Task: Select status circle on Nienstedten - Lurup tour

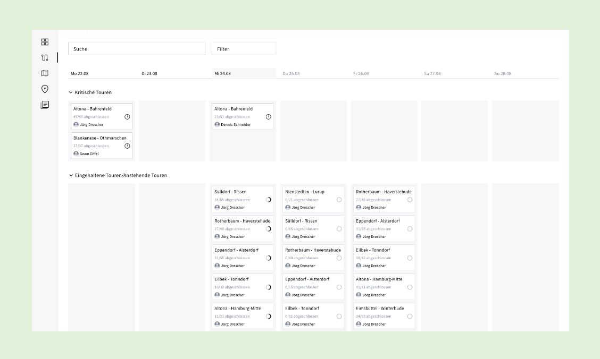Action: [x=339, y=200]
